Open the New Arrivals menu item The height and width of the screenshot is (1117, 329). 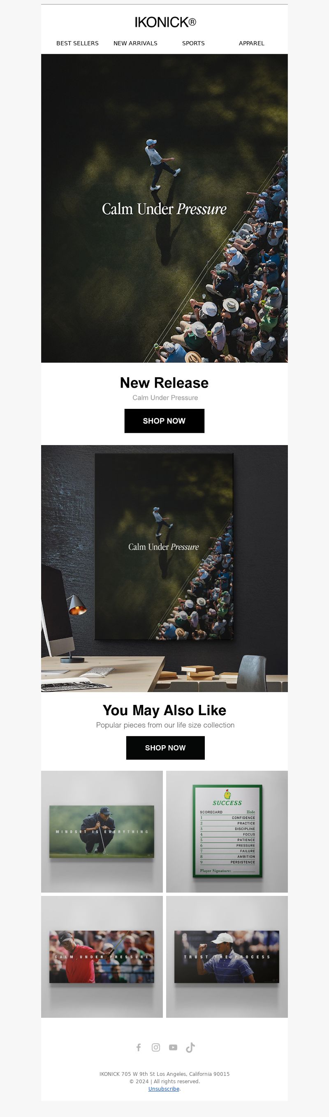(x=135, y=43)
